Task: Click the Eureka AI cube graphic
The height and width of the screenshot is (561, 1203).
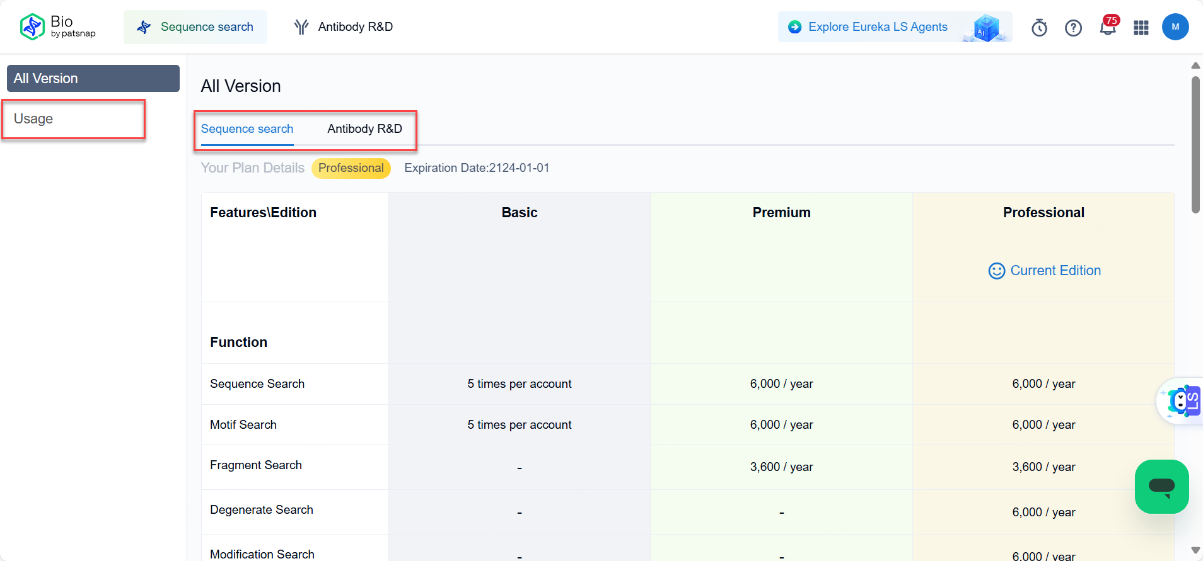Action: tap(986, 28)
